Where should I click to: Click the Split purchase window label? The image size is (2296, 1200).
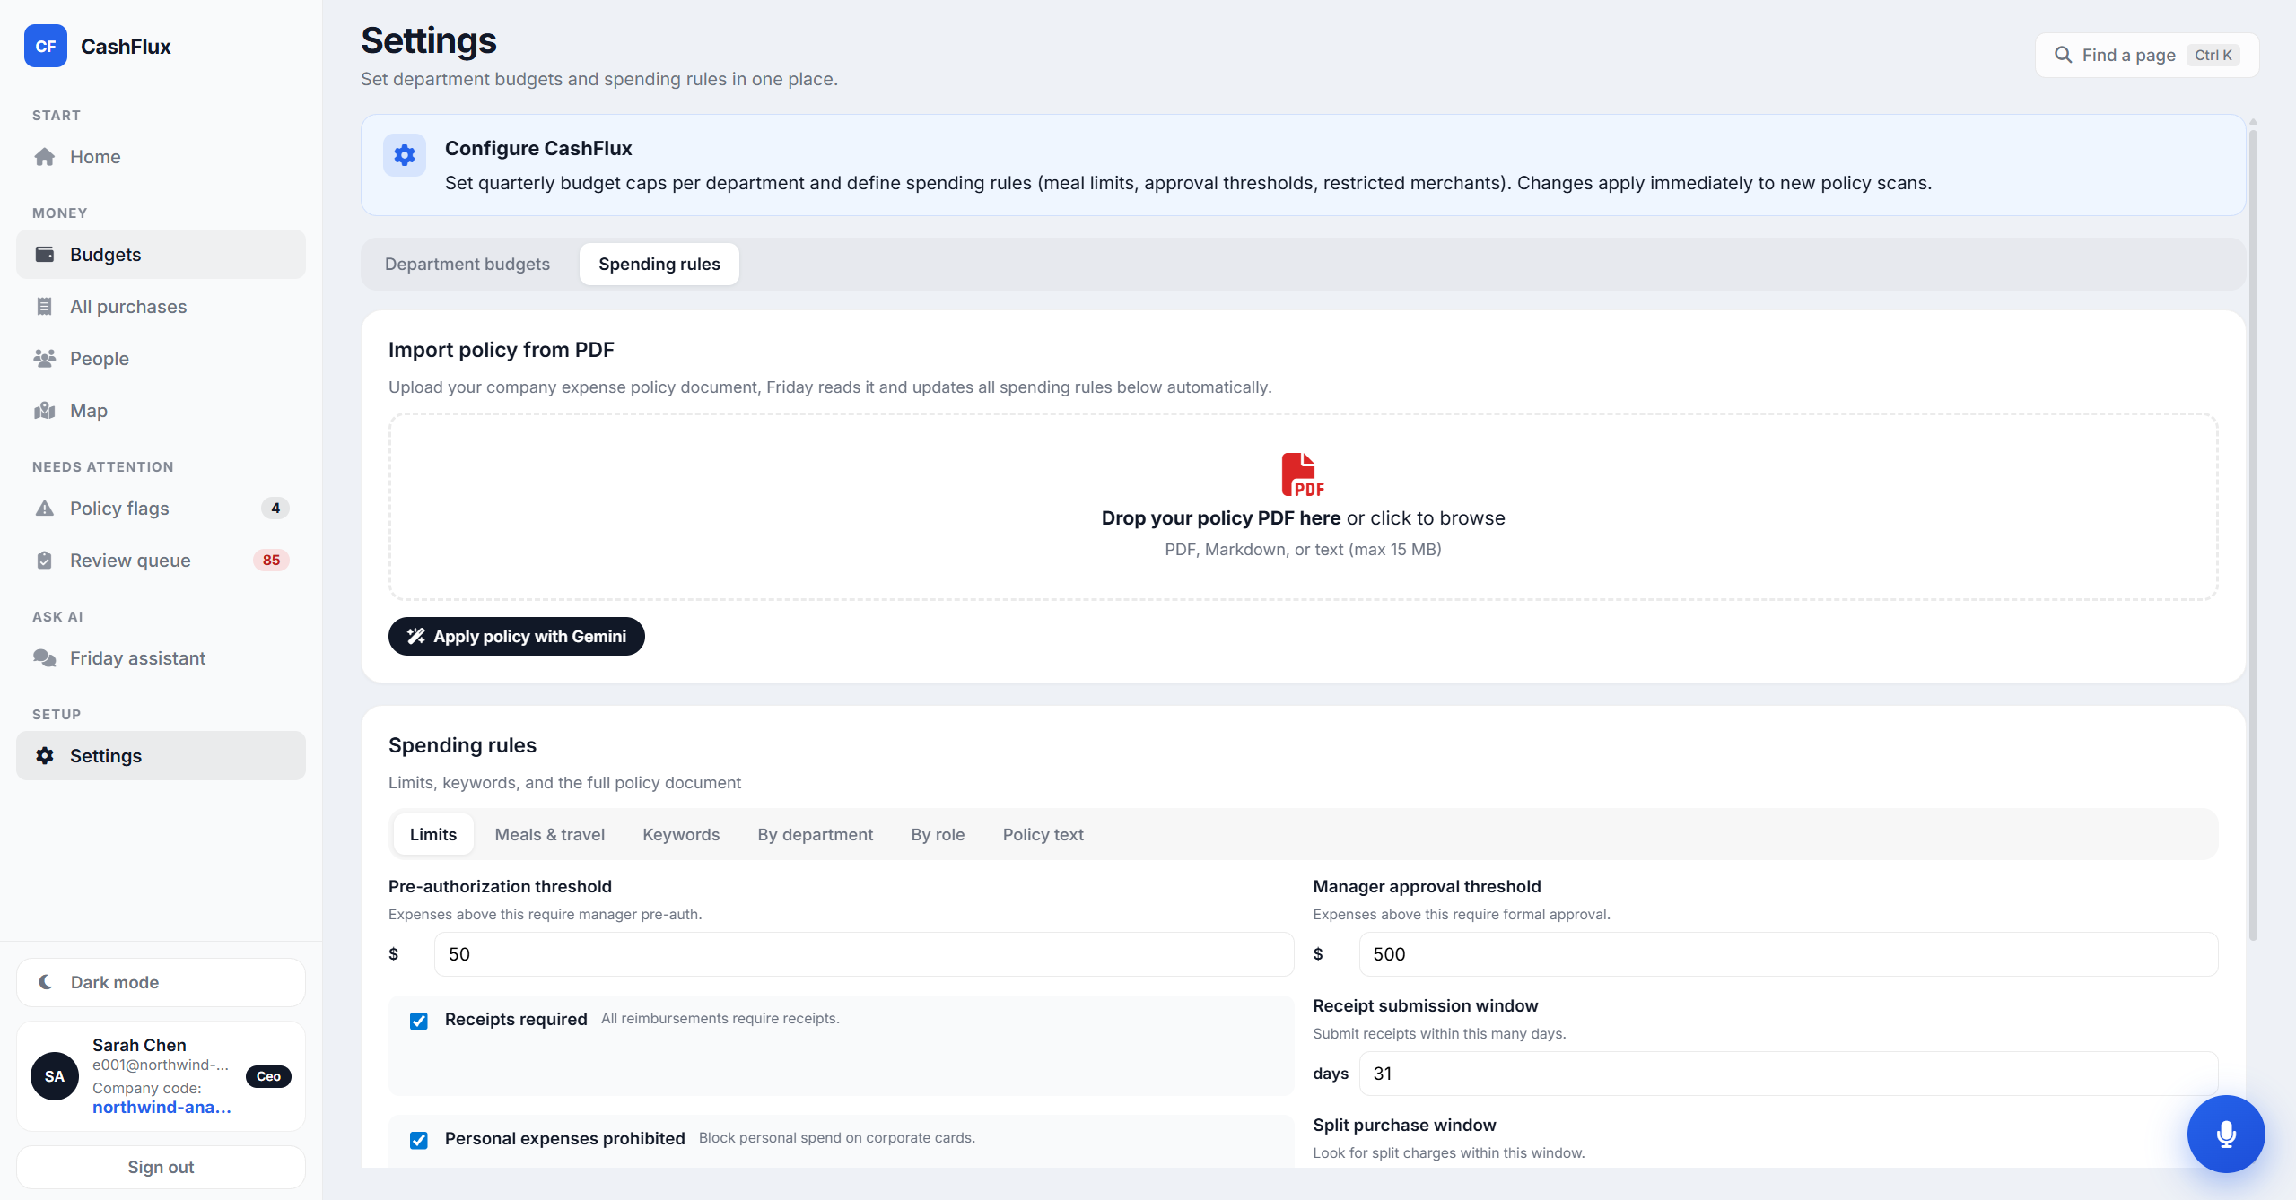coord(1404,1125)
